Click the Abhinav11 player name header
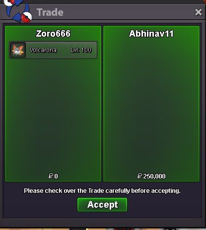This screenshot has width=206, height=230. point(151,34)
